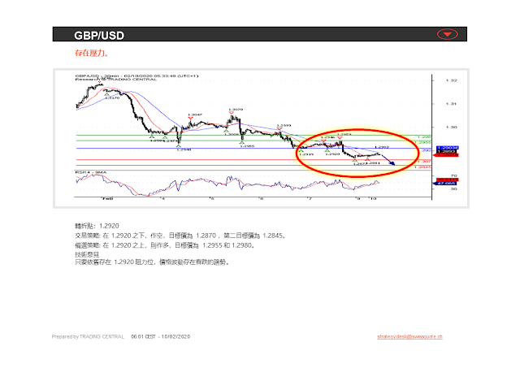Click the 1.32 price axis label
Screen dimensions: 520x368
451,80
